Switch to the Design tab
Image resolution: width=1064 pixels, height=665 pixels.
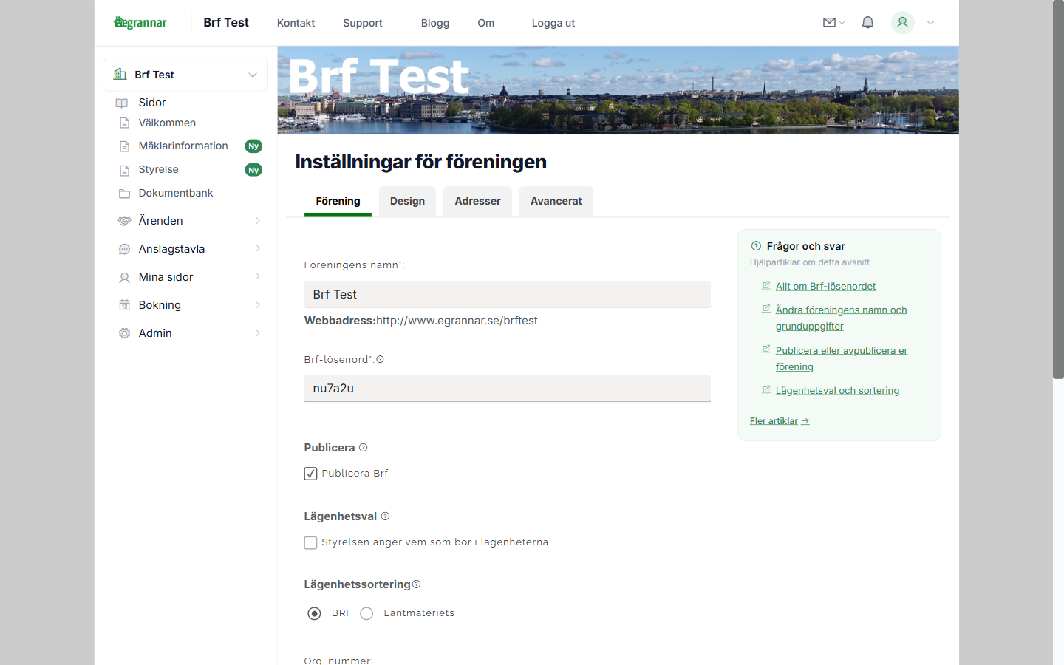pyautogui.click(x=407, y=201)
